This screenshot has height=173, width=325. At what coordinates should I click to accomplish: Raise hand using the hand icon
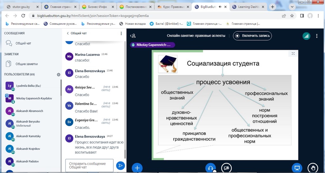point(313,168)
